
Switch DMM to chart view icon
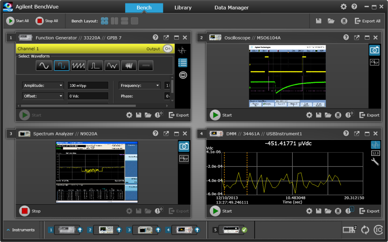pos(376,144)
